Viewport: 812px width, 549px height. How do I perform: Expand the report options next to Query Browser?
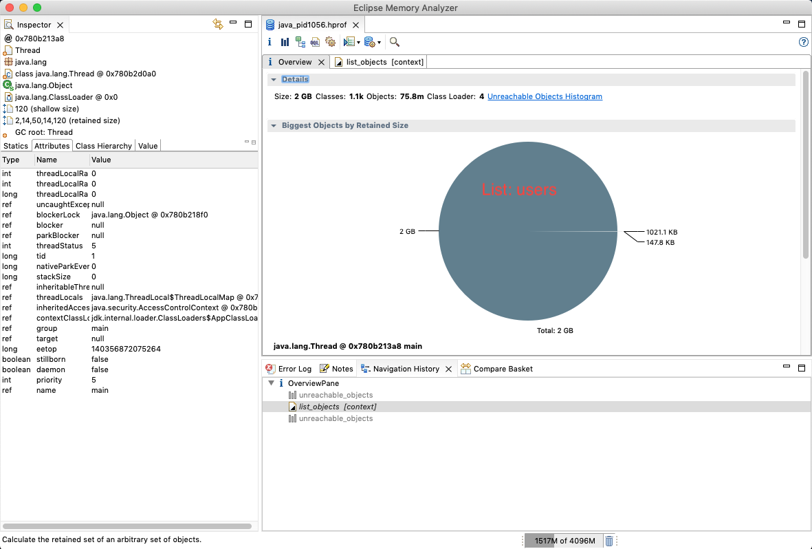click(379, 43)
